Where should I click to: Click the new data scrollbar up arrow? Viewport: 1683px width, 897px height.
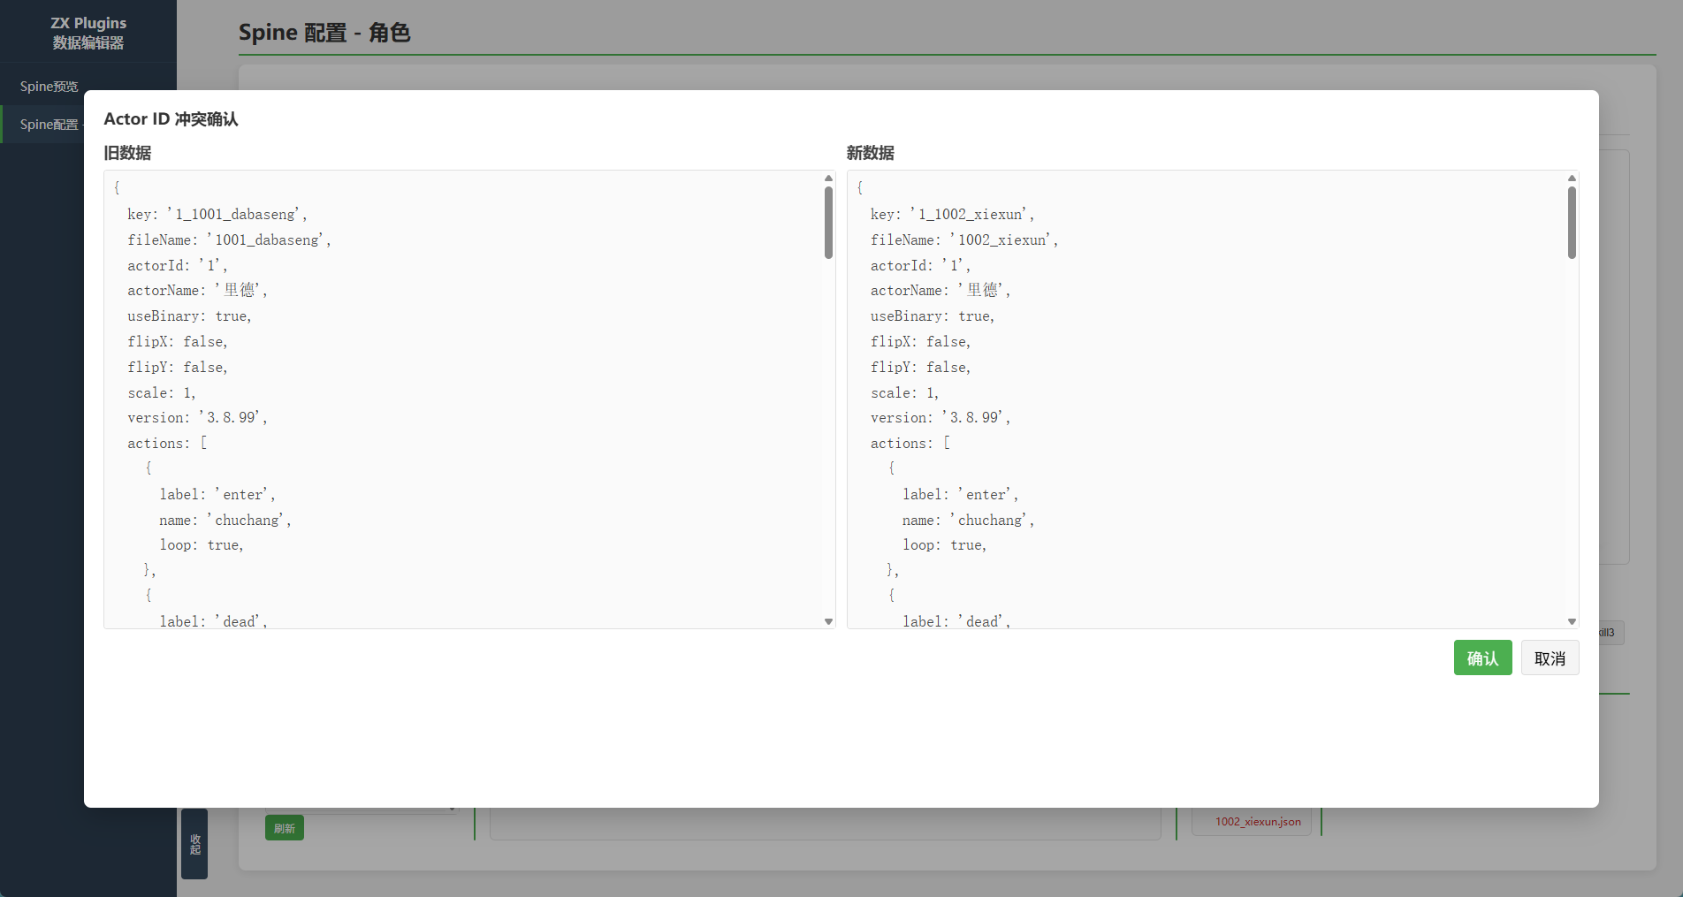1572,179
